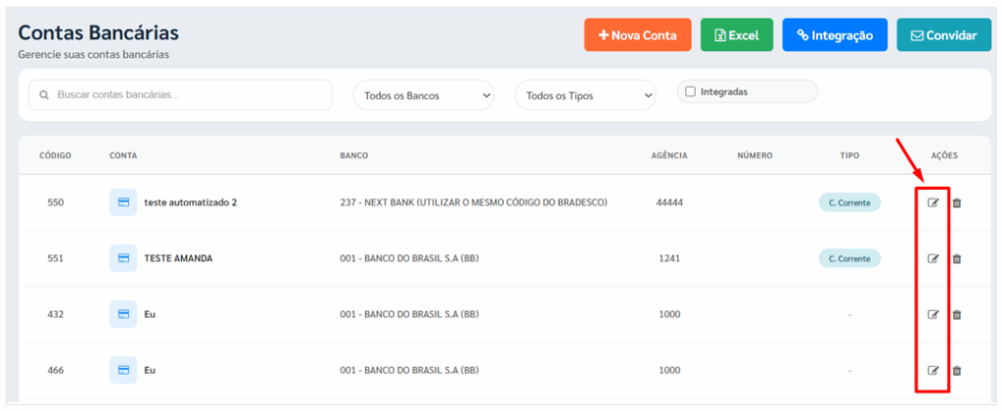
Task: Edit account with code 466
Action: (x=933, y=370)
